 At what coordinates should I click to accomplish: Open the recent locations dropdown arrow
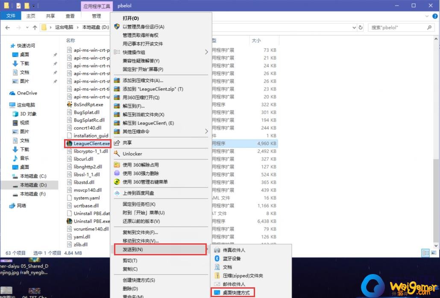click(x=27, y=27)
